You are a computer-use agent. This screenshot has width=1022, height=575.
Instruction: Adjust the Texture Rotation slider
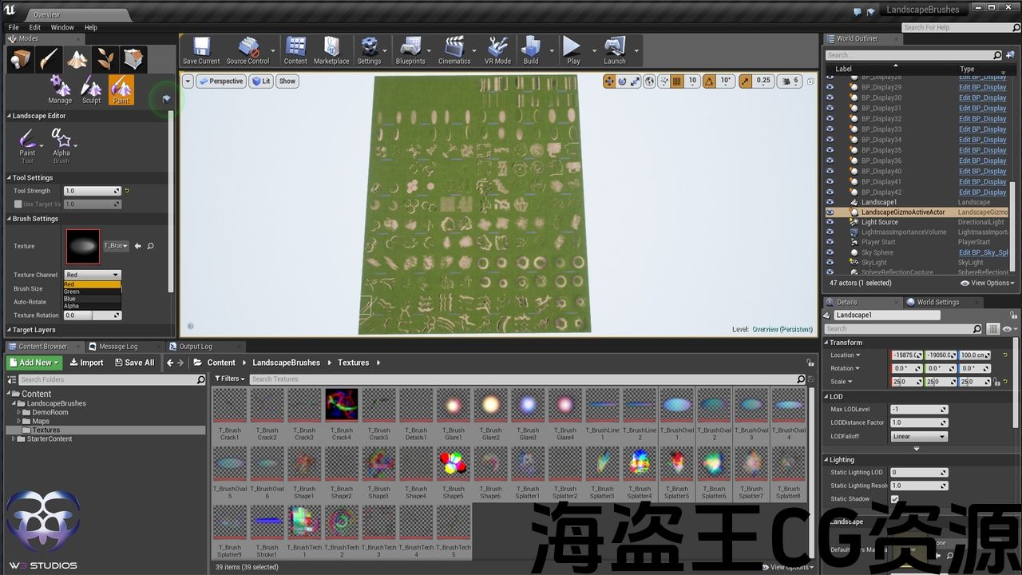tap(93, 315)
